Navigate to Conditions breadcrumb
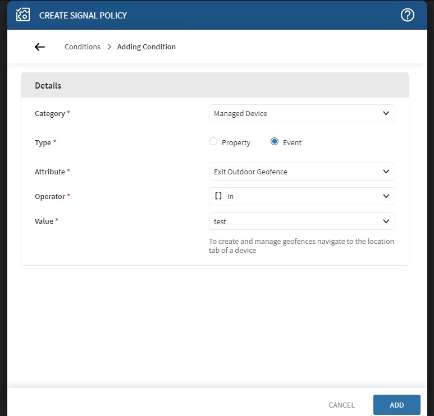Screen dimensions: 434x416 click(83, 47)
